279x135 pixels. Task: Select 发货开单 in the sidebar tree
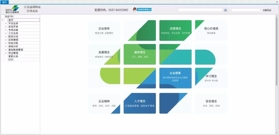tap(13, 27)
